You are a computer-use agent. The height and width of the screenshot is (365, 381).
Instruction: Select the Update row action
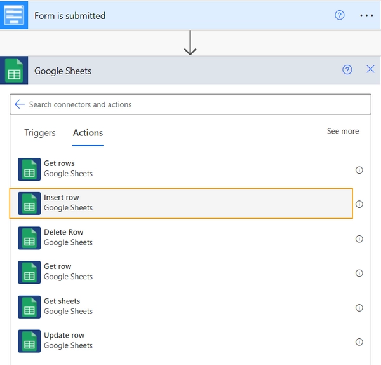[x=181, y=341]
